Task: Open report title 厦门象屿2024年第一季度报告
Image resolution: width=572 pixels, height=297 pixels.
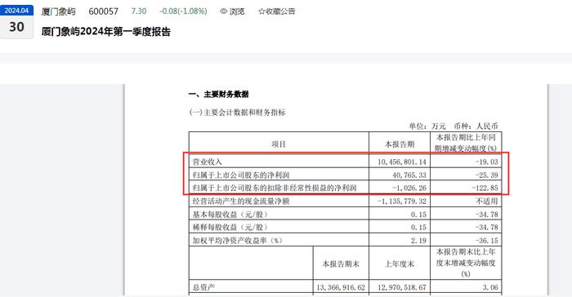Action: click(x=105, y=32)
